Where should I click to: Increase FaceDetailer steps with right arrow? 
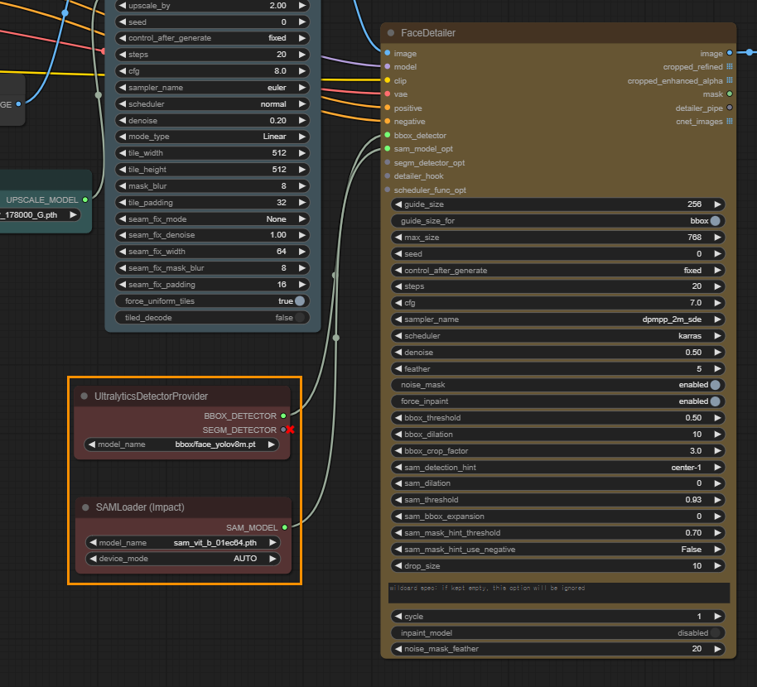[x=717, y=286]
